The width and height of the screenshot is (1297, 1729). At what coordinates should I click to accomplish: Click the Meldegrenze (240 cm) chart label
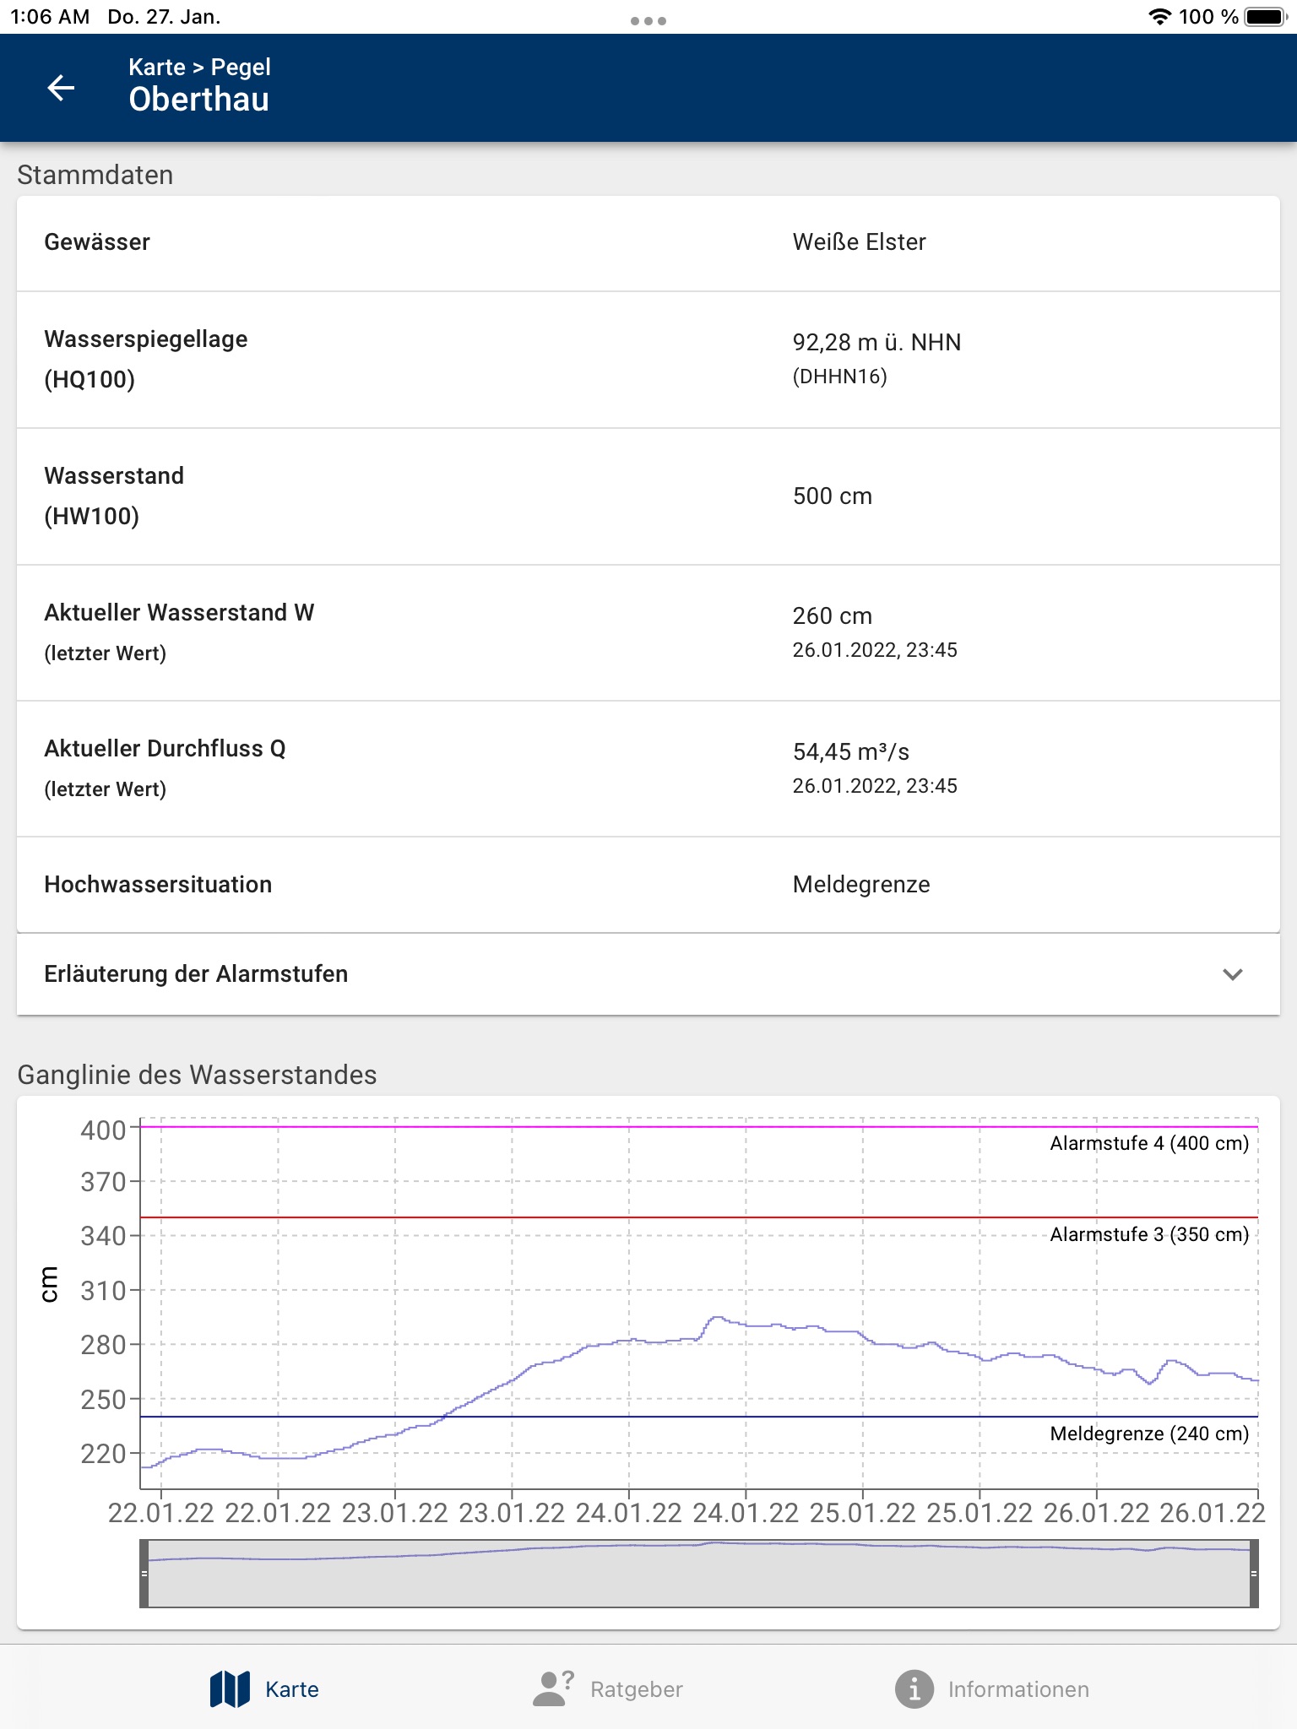coord(1149,1434)
